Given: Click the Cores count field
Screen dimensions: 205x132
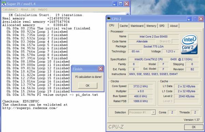Looking at the screenshot, I should click(x=172, y=112).
